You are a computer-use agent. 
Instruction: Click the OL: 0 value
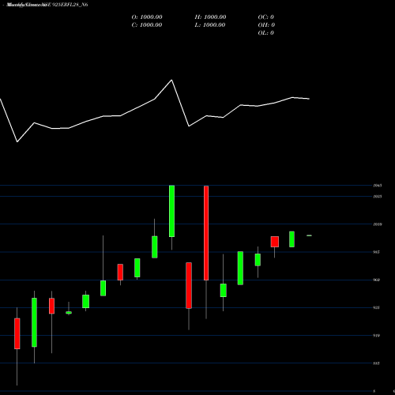[266, 33]
